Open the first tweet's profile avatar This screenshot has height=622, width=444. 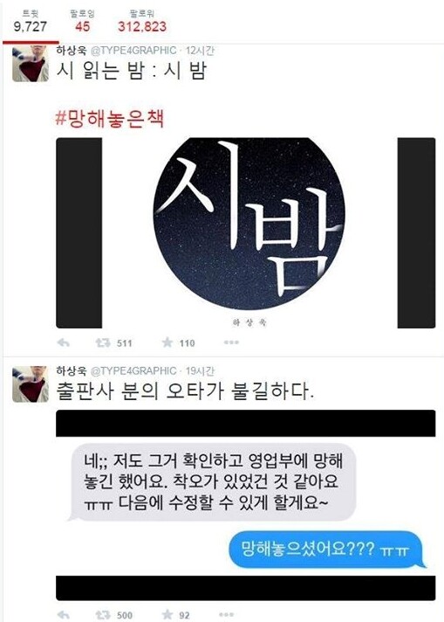pyautogui.click(x=31, y=64)
